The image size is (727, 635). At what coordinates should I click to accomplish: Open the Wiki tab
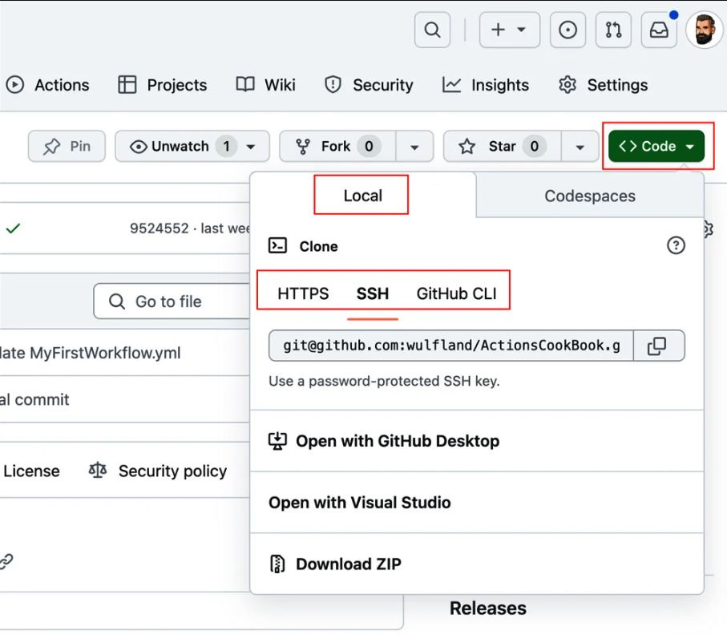click(x=265, y=85)
